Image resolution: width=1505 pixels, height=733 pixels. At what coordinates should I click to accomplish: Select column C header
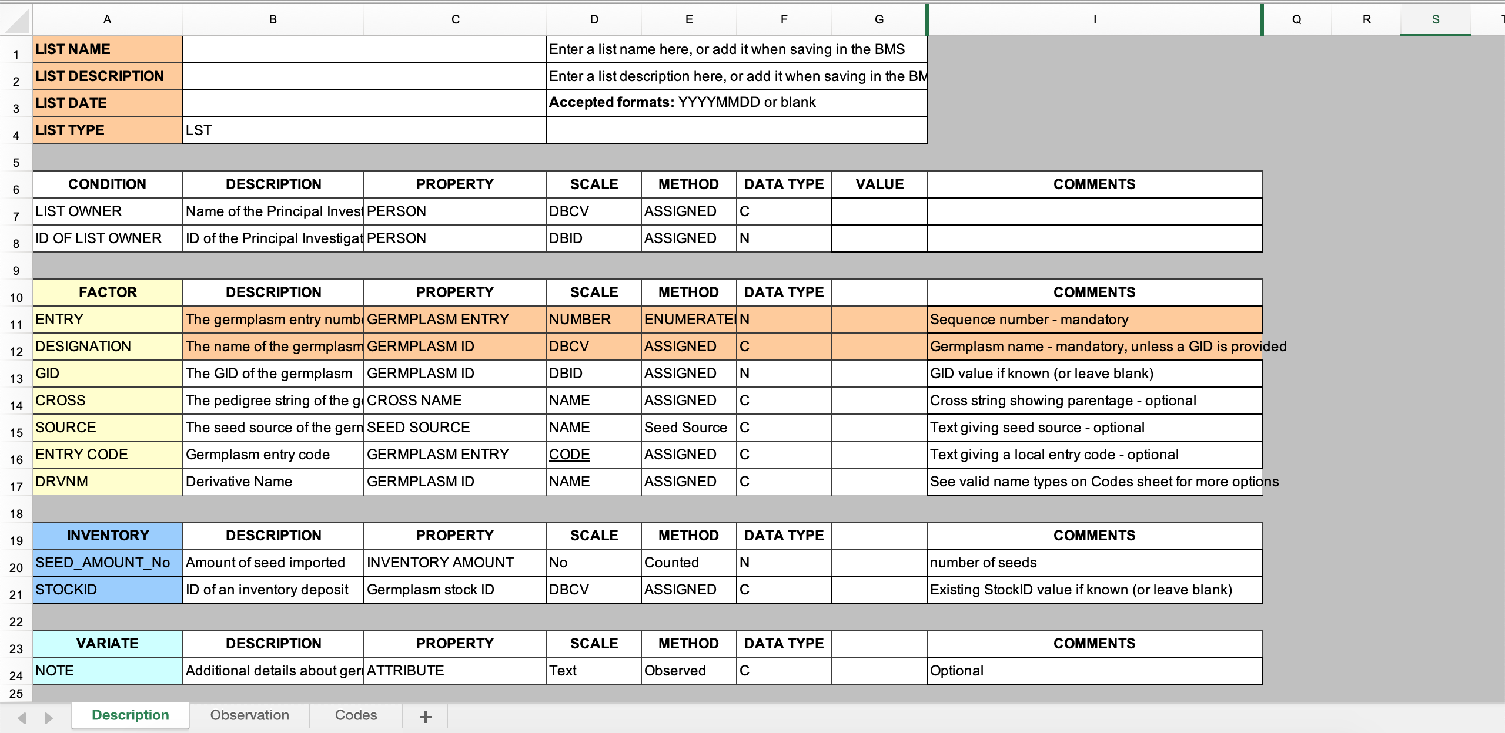click(455, 19)
